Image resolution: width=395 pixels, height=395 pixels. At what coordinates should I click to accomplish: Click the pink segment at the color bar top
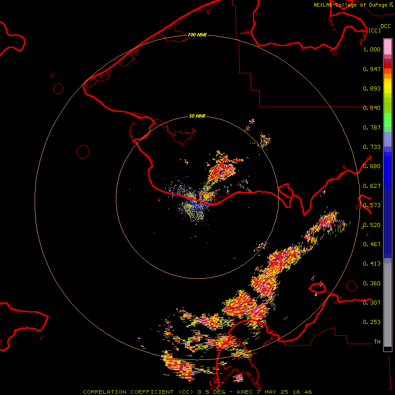388,47
